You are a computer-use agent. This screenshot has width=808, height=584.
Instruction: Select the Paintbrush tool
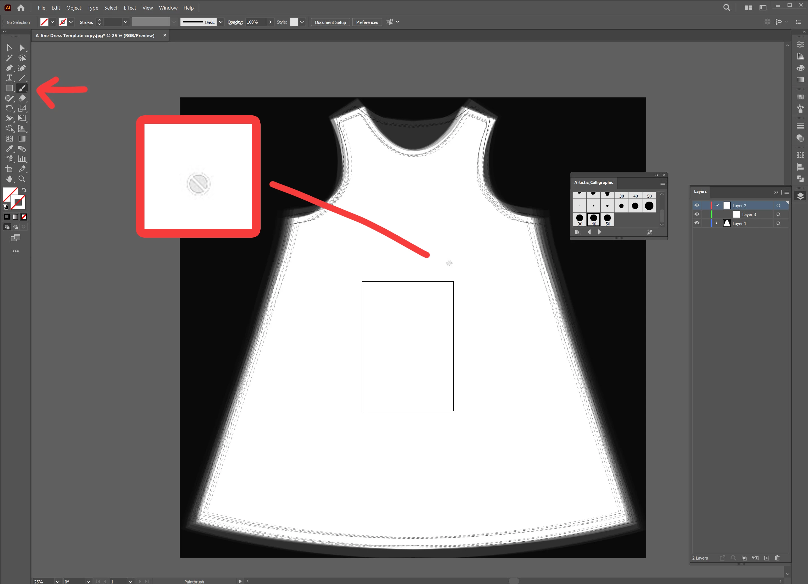tap(22, 88)
